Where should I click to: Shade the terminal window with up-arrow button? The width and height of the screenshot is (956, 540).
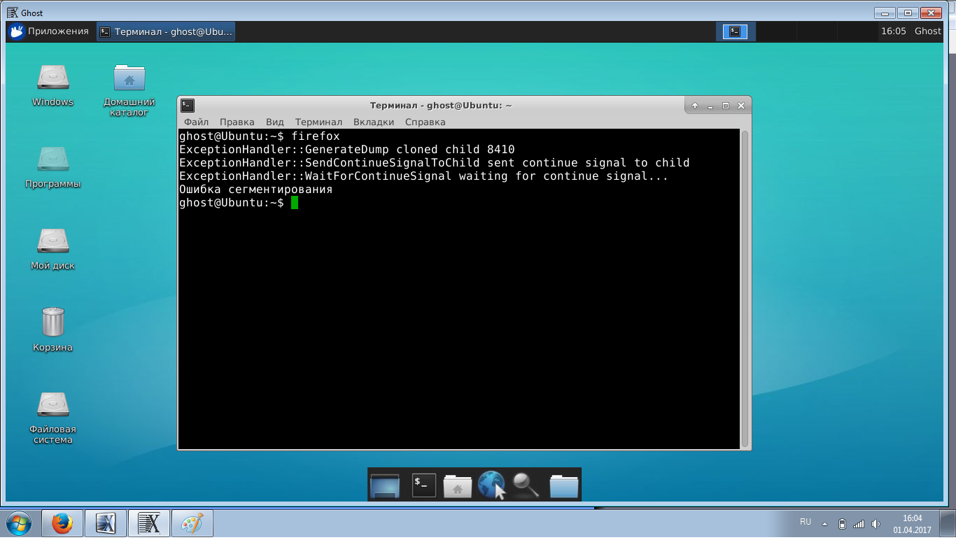click(695, 106)
